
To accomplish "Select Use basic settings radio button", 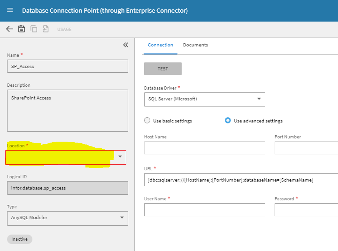I will pyautogui.click(x=147, y=120).
